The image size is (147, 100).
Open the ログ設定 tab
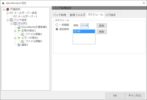pos(112,15)
